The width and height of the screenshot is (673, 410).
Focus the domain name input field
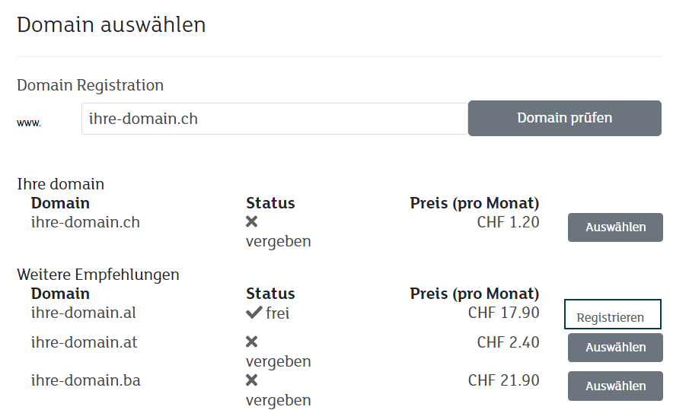coord(274,119)
